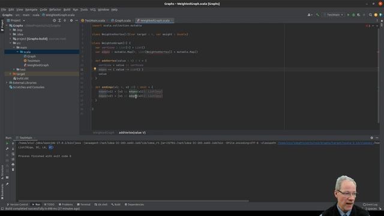This screenshot has width=384, height=216.
Task: Open Scratches and Consoles node
Action: click(x=27, y=87)
